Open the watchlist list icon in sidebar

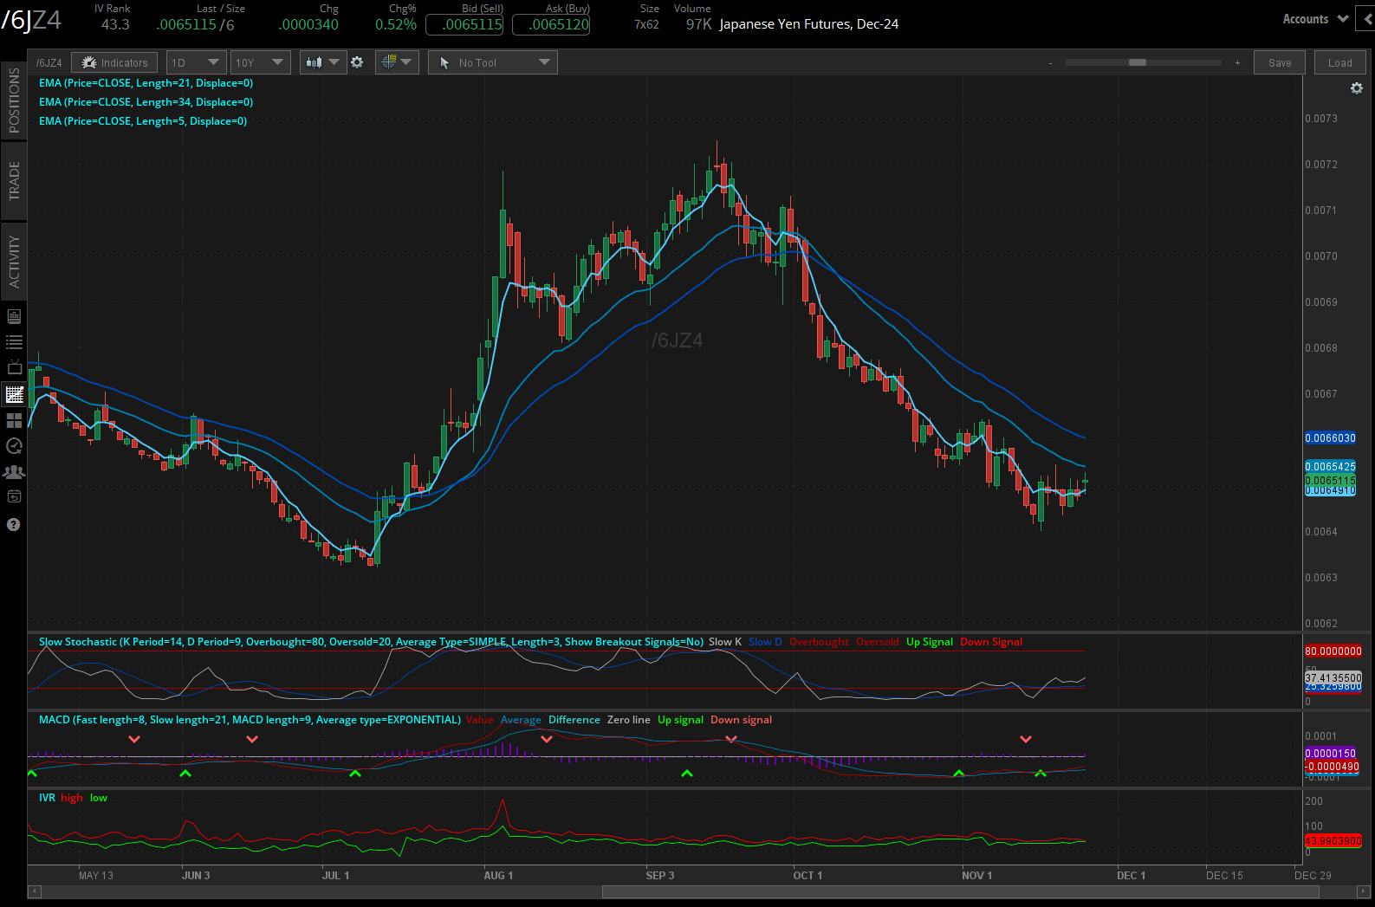pyautogui.click(x=14, y=342)
